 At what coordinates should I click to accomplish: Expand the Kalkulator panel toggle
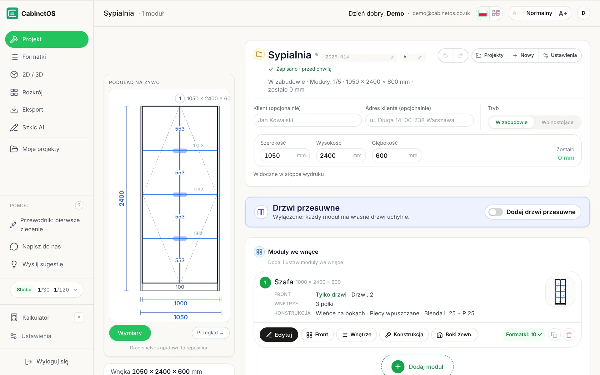tap(79, 317)
